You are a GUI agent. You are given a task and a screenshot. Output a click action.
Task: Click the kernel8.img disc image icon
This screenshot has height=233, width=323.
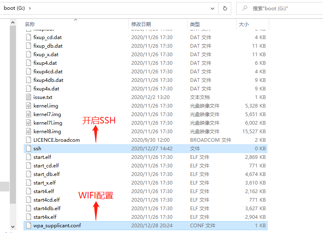pyautogui.click(x=28, y=132)
